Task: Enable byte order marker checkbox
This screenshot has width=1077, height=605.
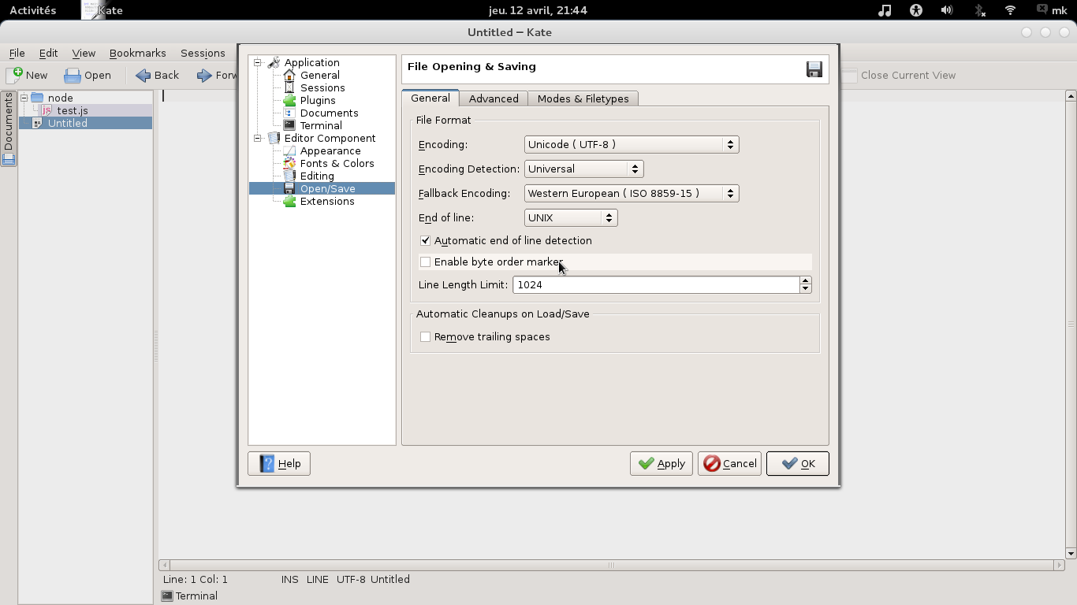Action: [426, 262]
